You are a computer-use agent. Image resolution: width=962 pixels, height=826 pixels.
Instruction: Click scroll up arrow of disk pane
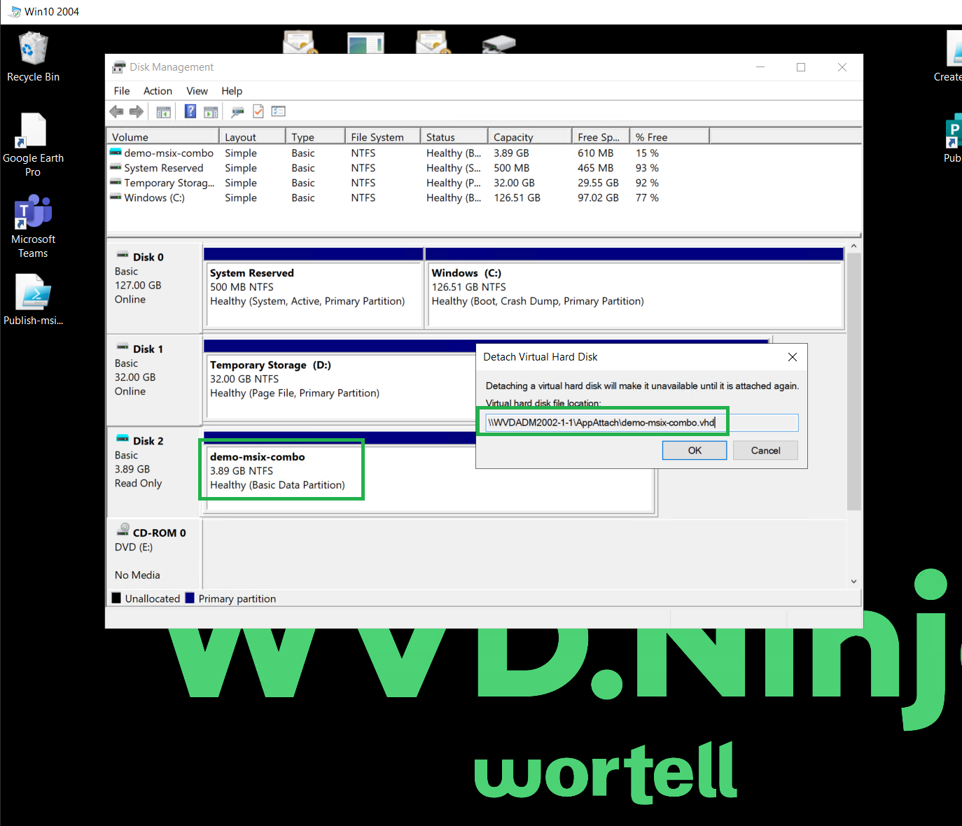853,246
